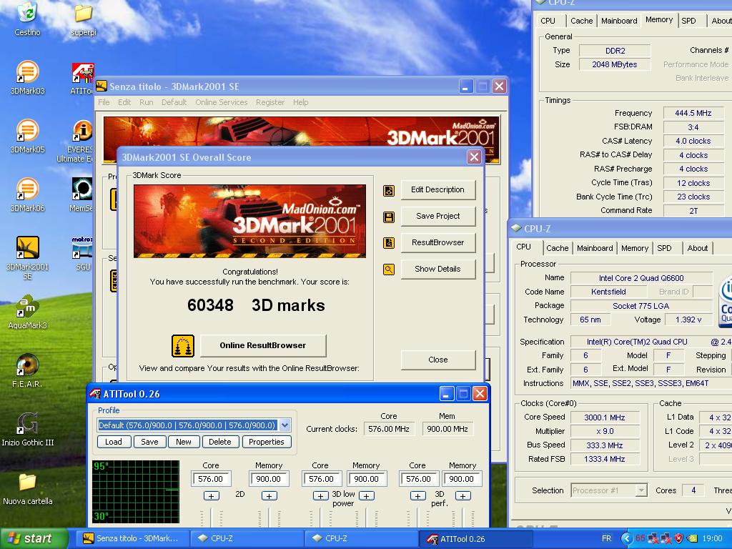This screenshot has width=732, height=549.
Task: Click the Edit Description button
Action: [x=438, y=189]
